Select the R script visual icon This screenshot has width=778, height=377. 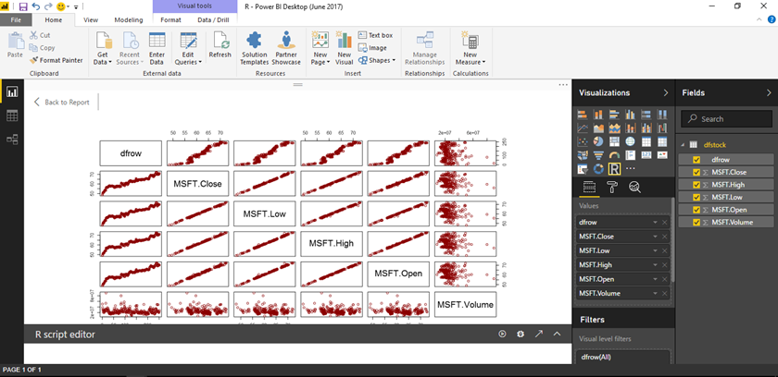tap(613, 169)
